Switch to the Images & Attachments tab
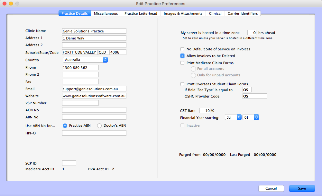322x196 pixels. click(183, 13)
